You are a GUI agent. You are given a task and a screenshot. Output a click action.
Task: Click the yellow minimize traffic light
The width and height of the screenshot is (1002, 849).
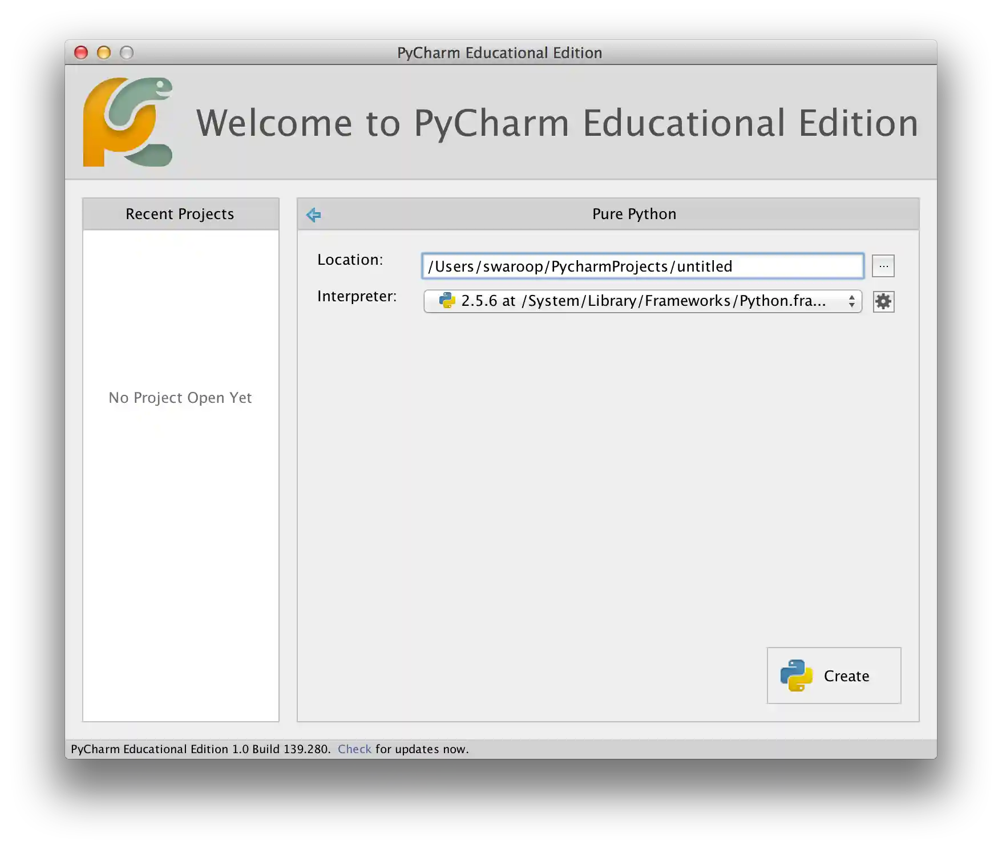(104, 52)
